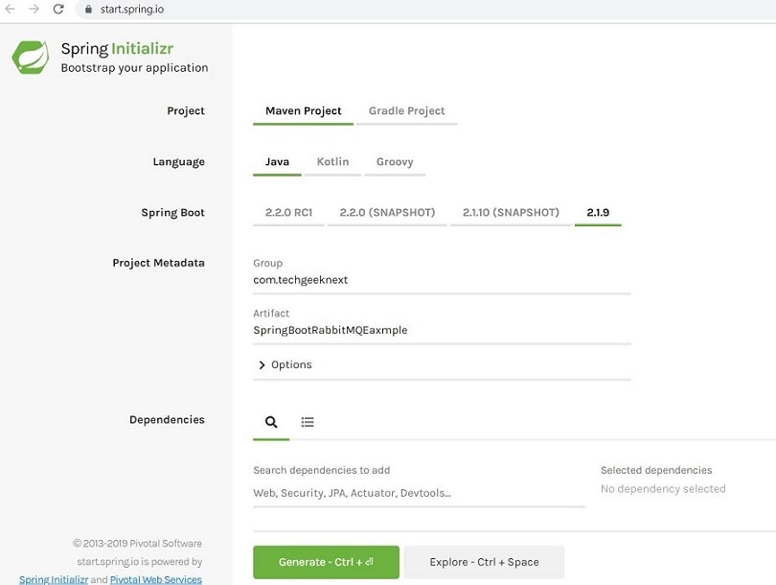The width and height of the screenshot is (776, 585).
Task: Click the Spring leaf logo
Action: click(31, 58)
